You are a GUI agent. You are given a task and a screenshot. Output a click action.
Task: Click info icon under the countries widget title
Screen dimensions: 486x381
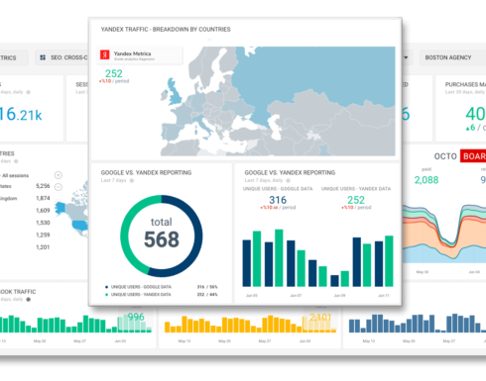click(16, 161)
